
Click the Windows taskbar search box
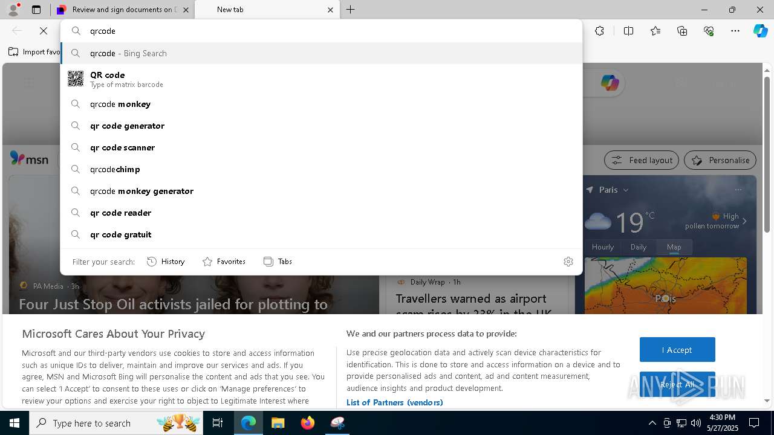117,423
